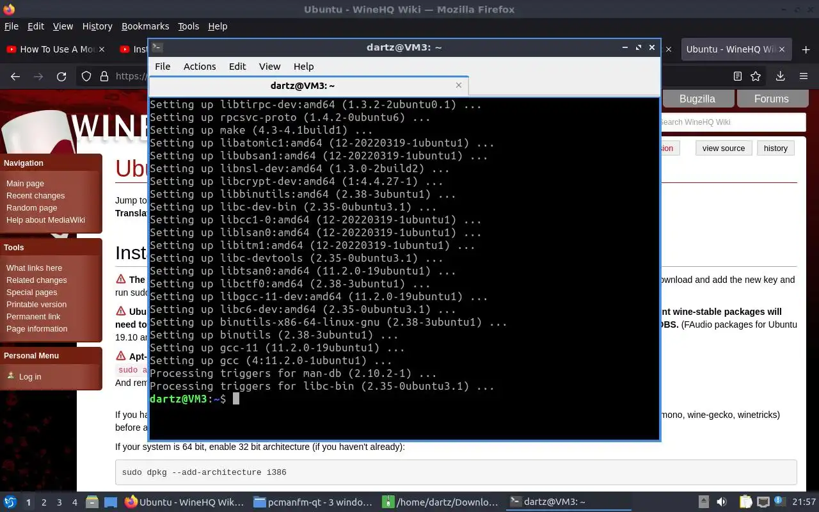This screenshot has width=819, height=512.
Task: Open clipboard manager tray icon
Action: coord(746,502)
